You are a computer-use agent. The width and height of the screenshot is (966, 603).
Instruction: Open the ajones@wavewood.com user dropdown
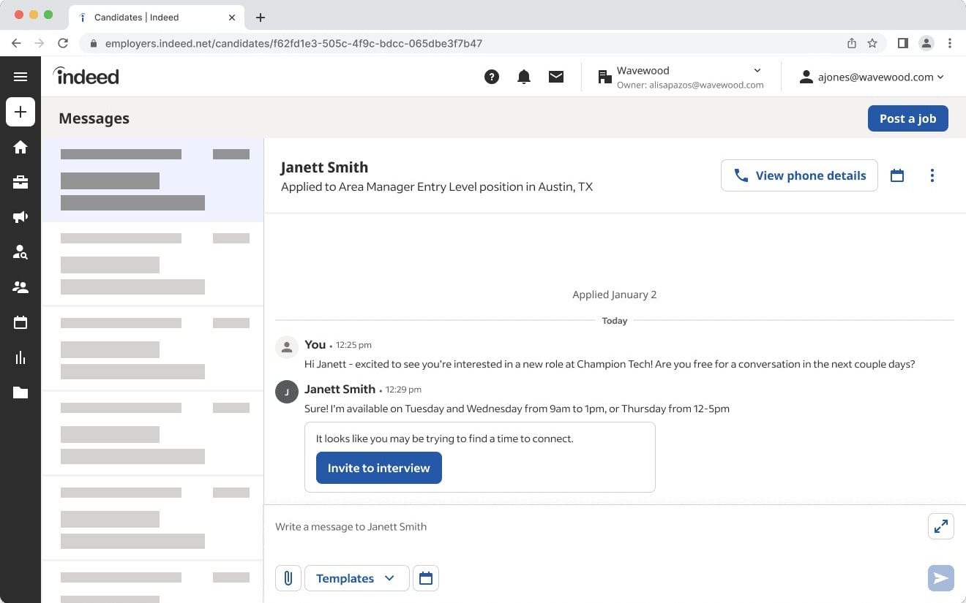click(872, 77)
